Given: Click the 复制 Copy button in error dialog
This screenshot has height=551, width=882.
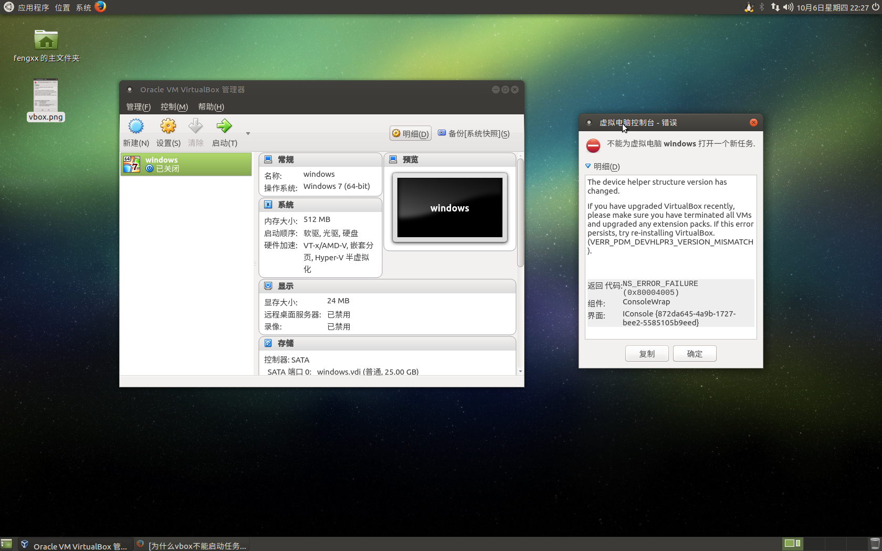Looking at the screenshot, I should tap(647, 354).
